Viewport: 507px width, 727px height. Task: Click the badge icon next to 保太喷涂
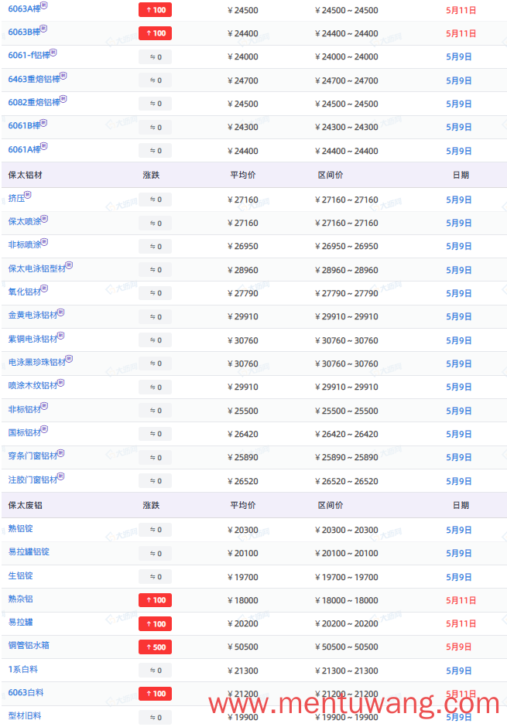(45, 218)
